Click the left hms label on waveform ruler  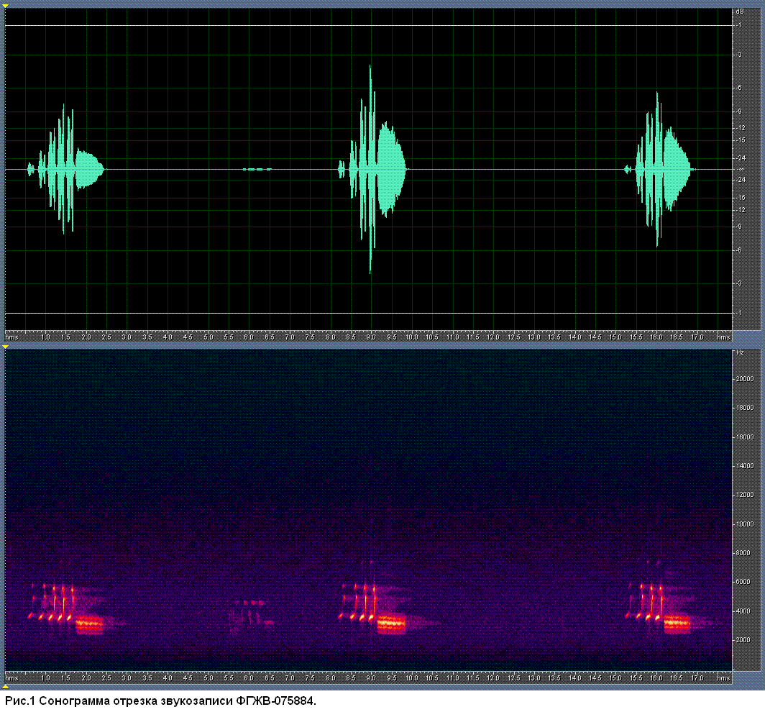point(12,337)
